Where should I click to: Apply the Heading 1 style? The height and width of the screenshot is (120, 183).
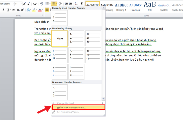[x=121, y=7]
